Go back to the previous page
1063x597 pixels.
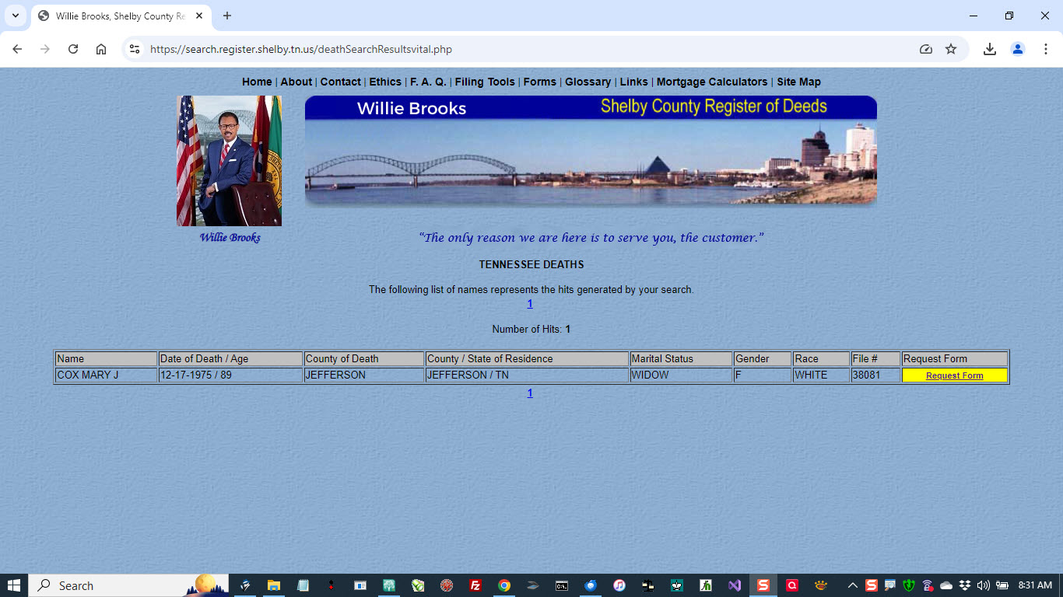(17, 49)
